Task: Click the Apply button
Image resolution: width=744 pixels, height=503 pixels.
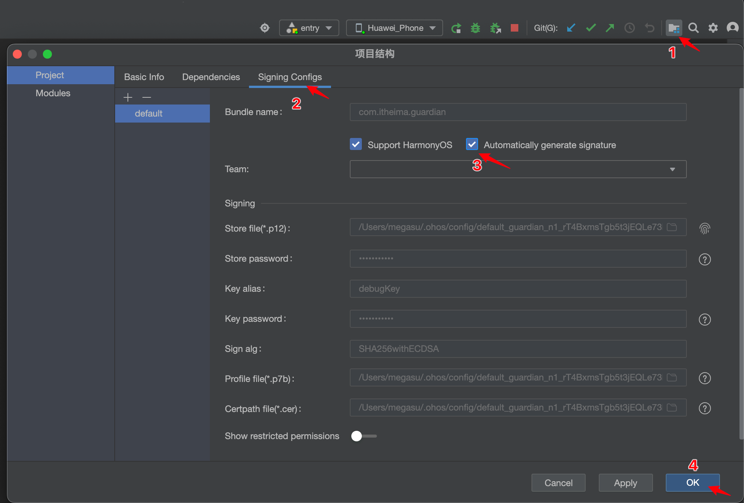Action: [625, 483]
